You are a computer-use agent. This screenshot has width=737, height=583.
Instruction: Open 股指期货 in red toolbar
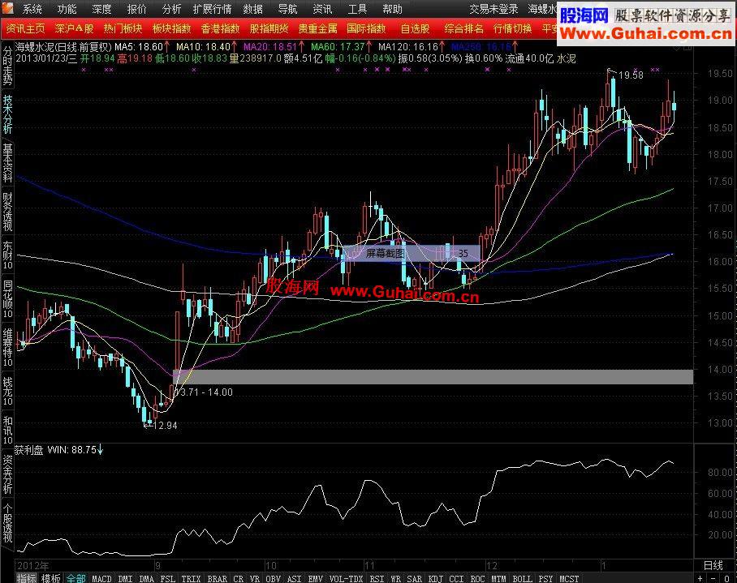pos(269,28)
